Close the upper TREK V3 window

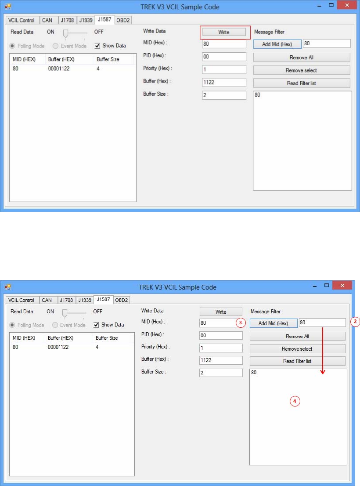tap(347, 5)
